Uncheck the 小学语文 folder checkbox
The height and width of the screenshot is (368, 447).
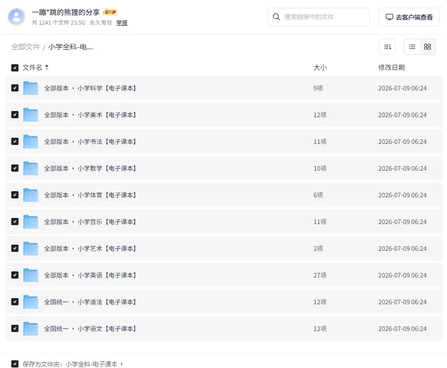point(15,328)
